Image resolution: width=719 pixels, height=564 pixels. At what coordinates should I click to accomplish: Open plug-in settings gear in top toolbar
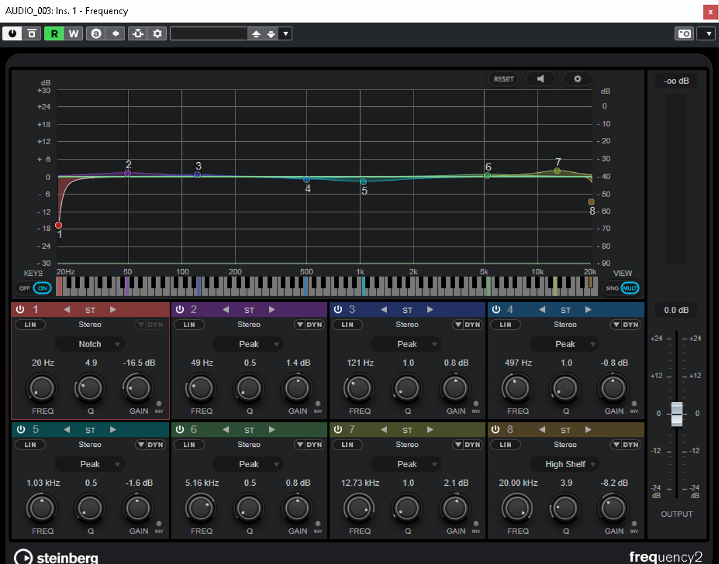pyautogui.click(x=157, y=34)
